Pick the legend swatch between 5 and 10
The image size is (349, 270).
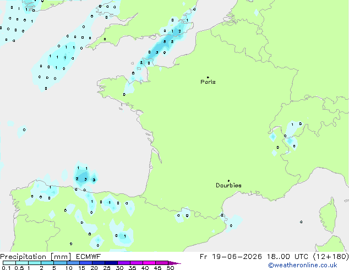[x=60, y=263]
